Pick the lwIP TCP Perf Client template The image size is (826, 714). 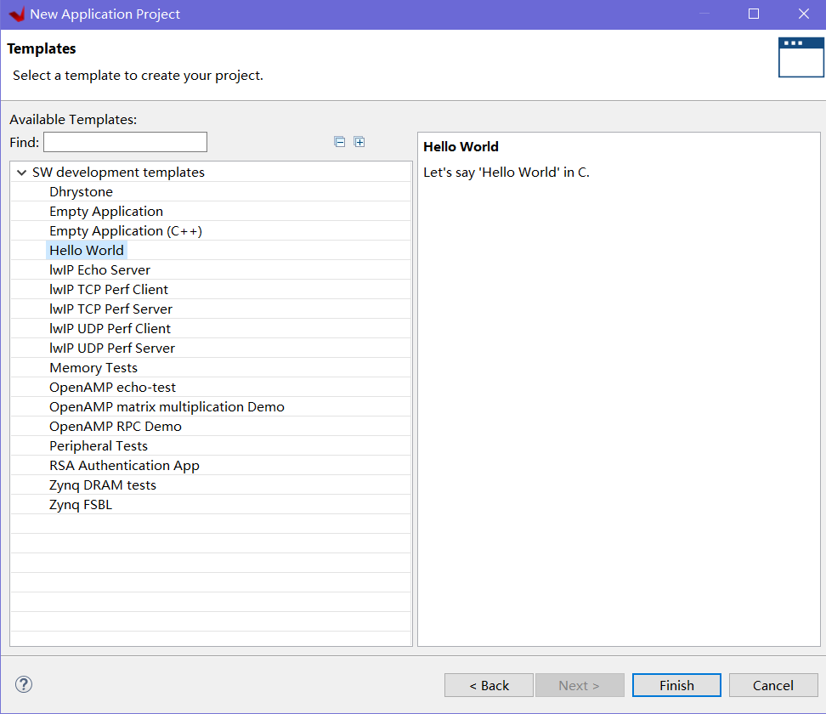click(x=109, y=289)
